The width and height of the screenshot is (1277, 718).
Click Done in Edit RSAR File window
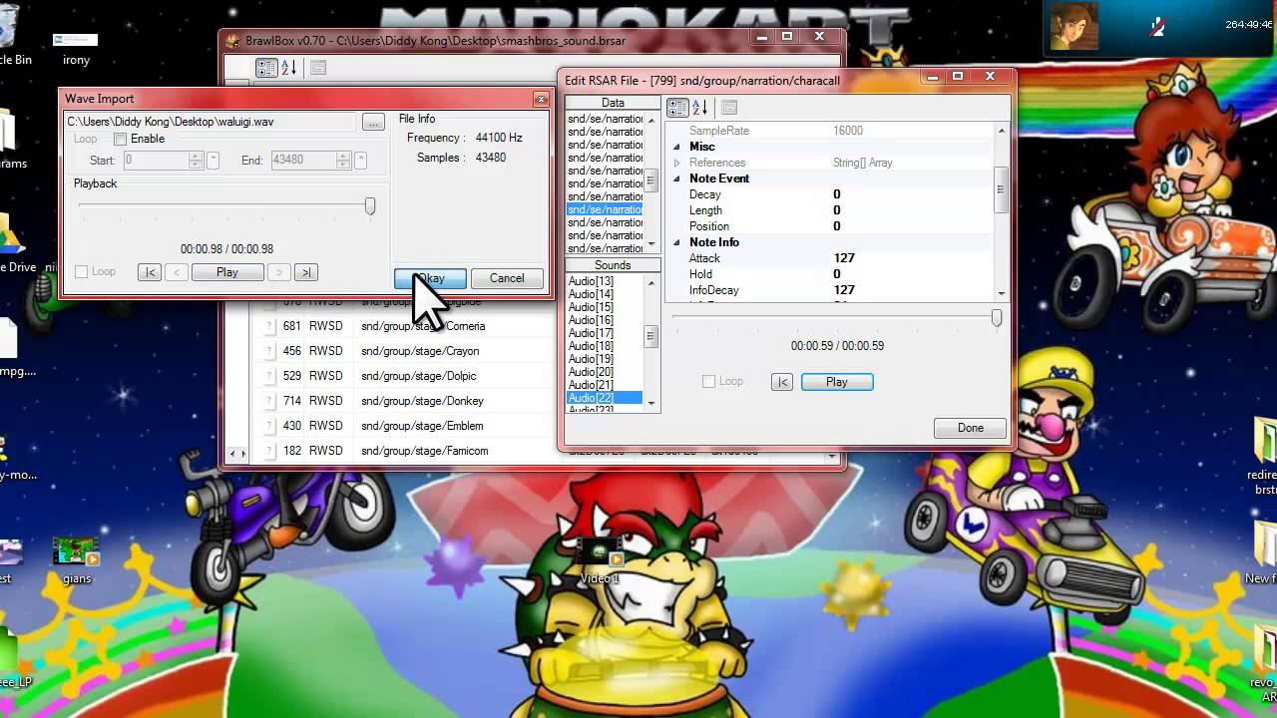[x=971, y=428]
